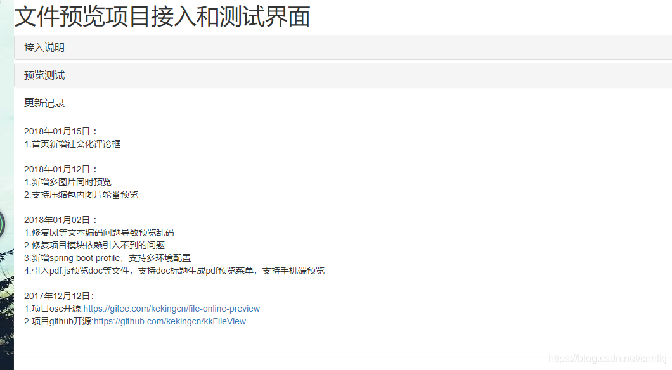Open the gitee.com/kekingcn/file-online-preview link
Viewport: 672px width, 370px height.
(x=171, y=309)
